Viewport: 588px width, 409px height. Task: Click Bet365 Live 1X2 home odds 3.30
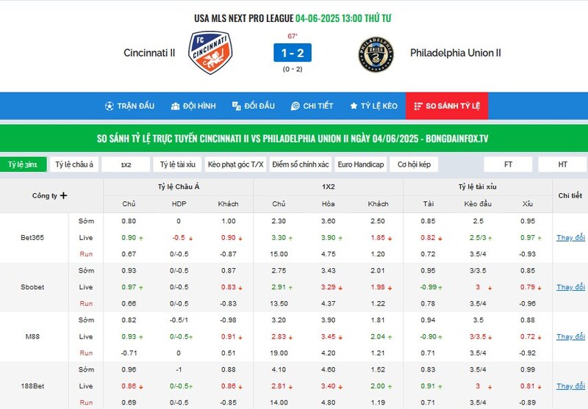coord(279,237)
